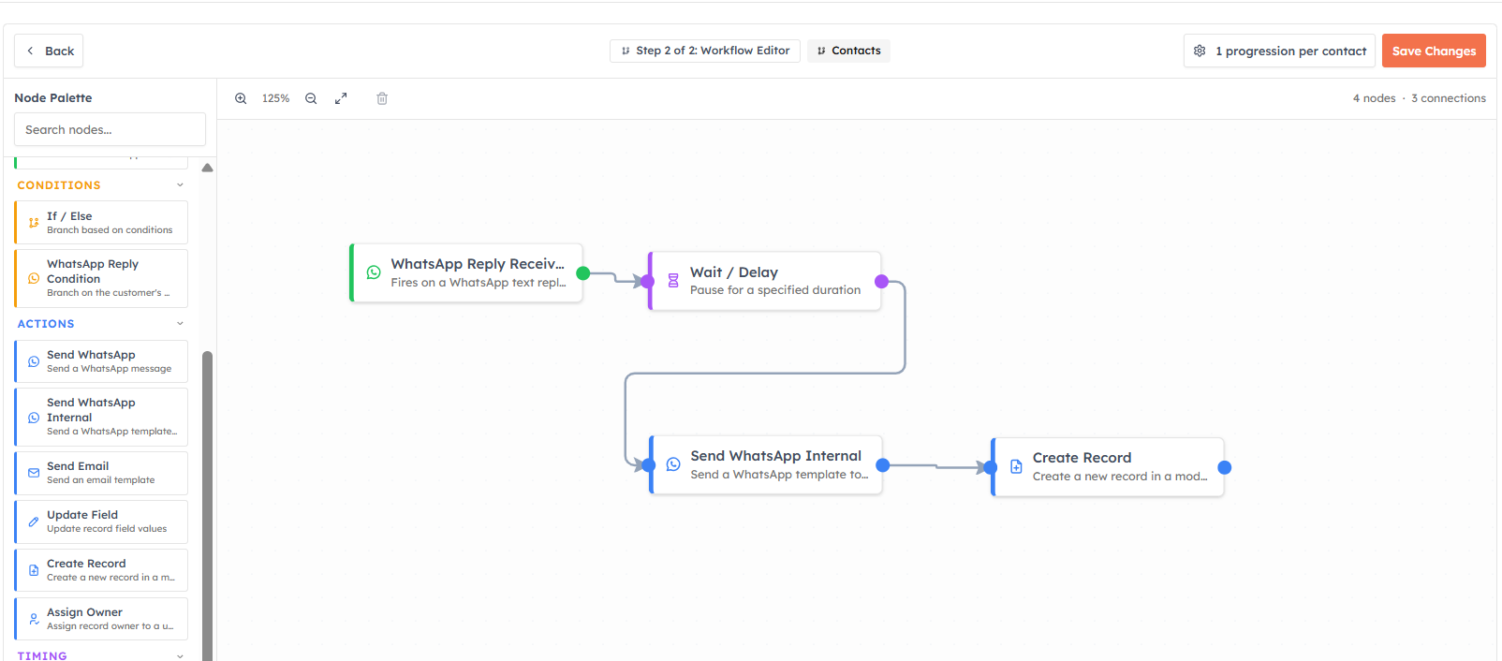Select the Create Record canvas node title
Screen dimensions: 1502x661
click(1082, 458)
